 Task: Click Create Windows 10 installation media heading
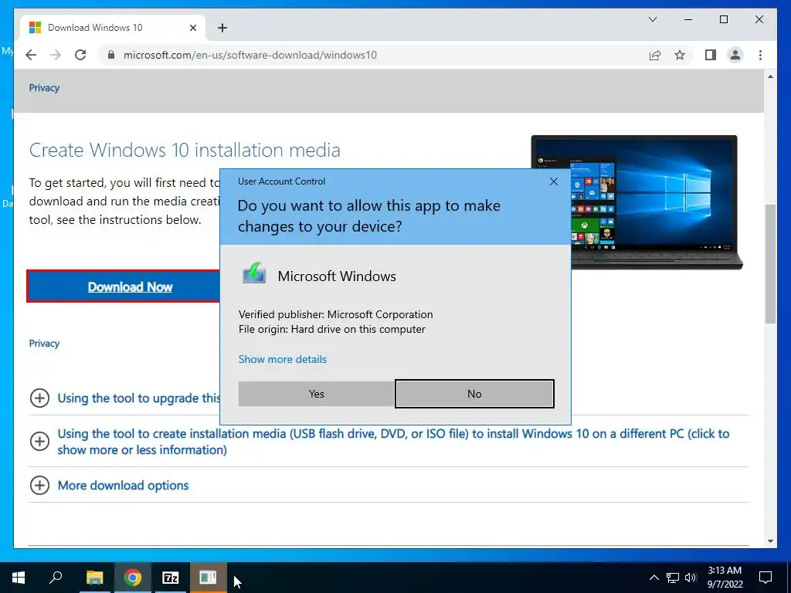tap(185, 150)
